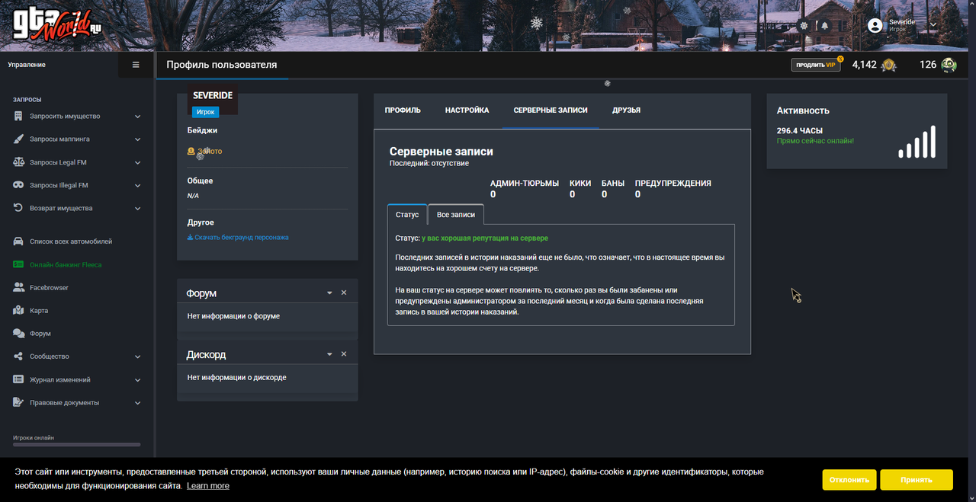Click the Fleeca banking card icon

click(x=18, y=264)
